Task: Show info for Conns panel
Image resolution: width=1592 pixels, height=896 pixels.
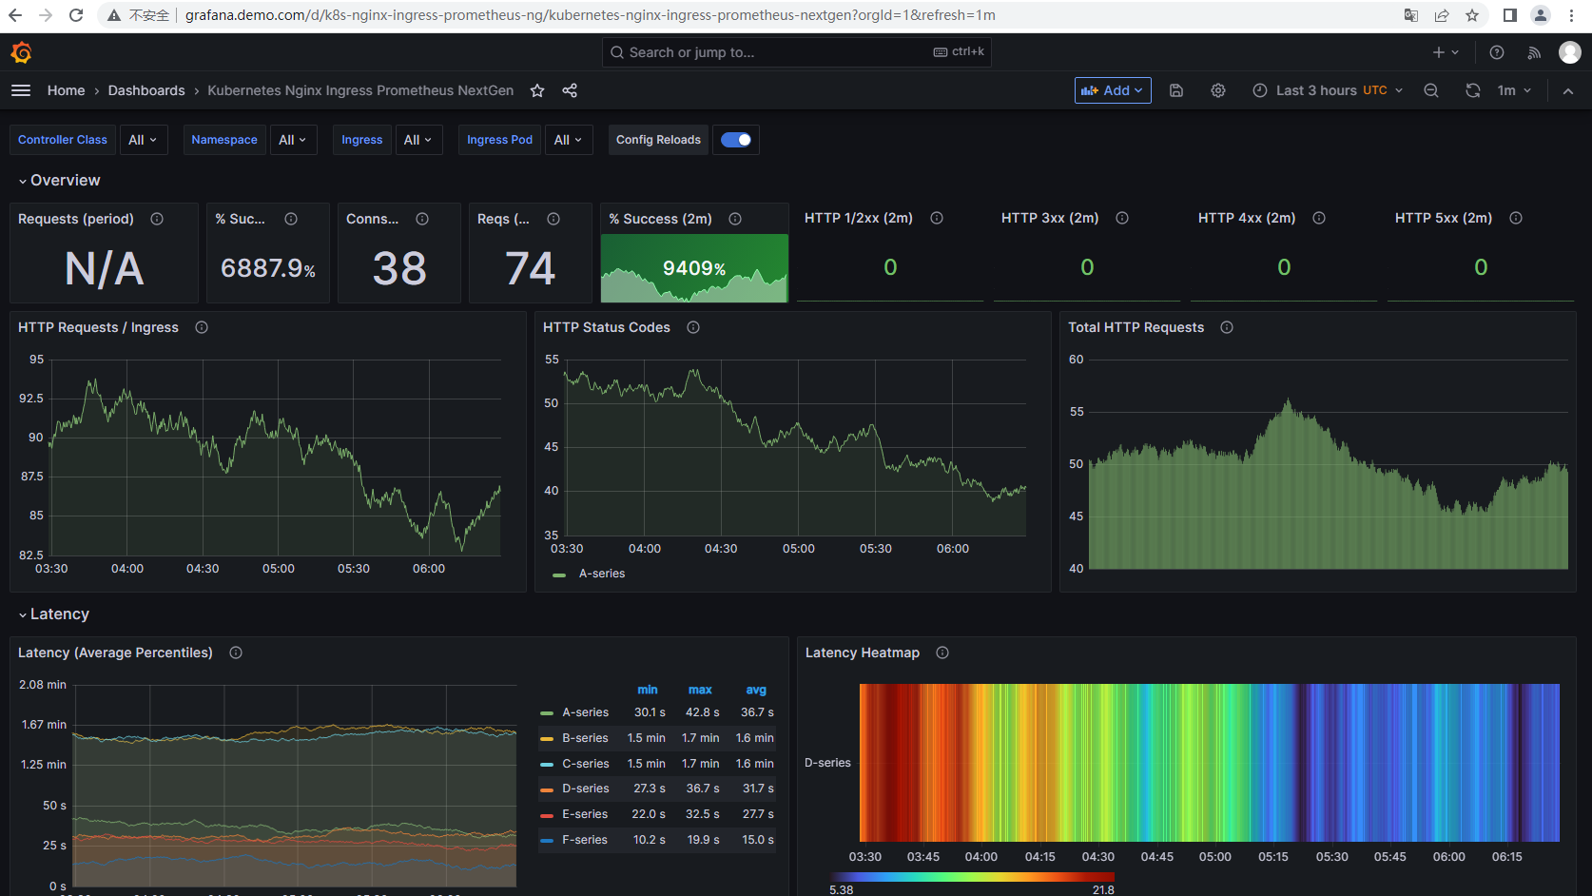Action: 422,219
